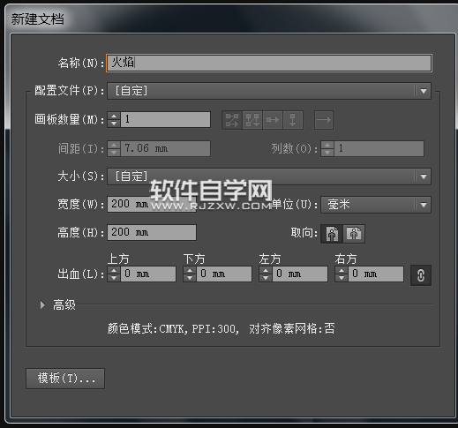Decrease artboard count with down arrow
Viewport: 458px width, 428px height.
click(x=114, y=124)
